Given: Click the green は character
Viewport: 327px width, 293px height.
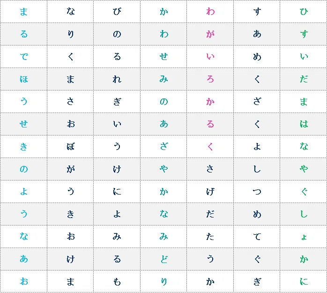Looking at the screenshot, I should [x=304, y=124].
